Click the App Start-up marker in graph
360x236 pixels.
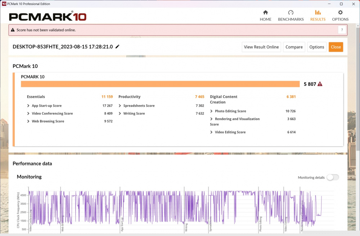[122, 224]
